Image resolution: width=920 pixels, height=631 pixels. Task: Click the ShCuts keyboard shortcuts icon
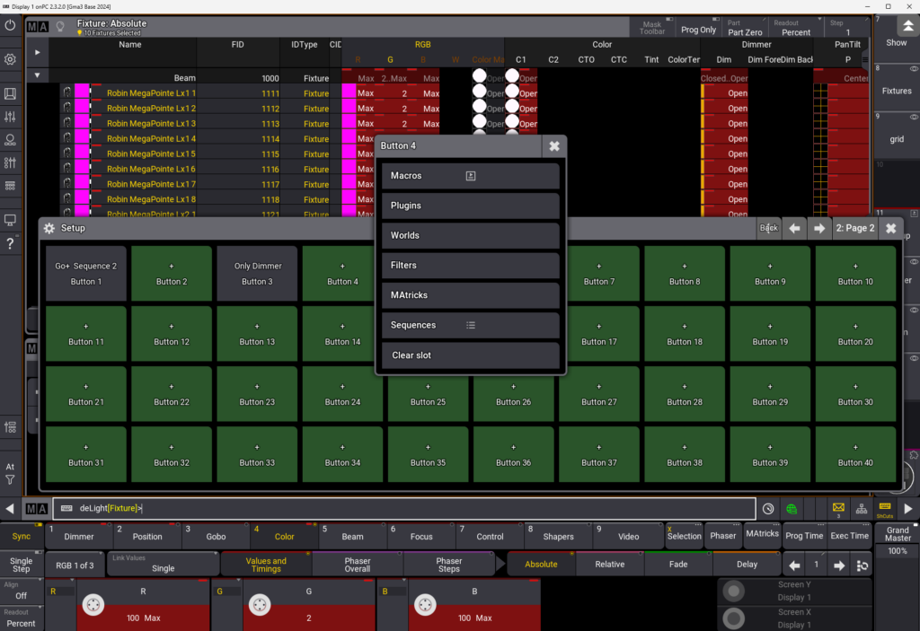click(x=884, y=509)
